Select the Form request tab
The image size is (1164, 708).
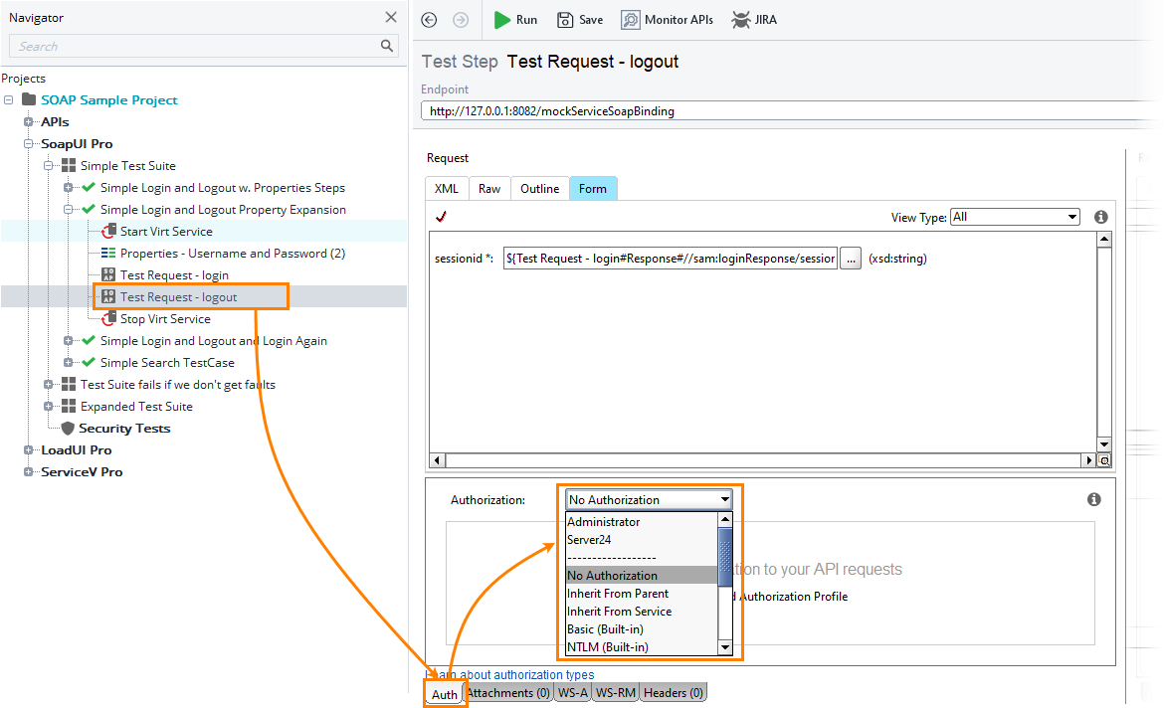(x=593, y=189)
